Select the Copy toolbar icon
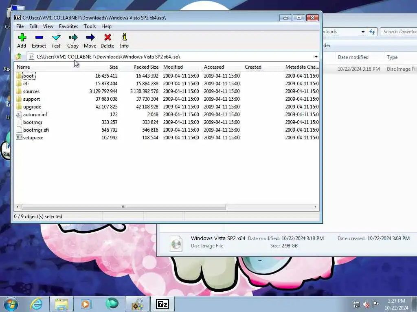This screenshot has height=312, width=417. [x=73, y=37]
